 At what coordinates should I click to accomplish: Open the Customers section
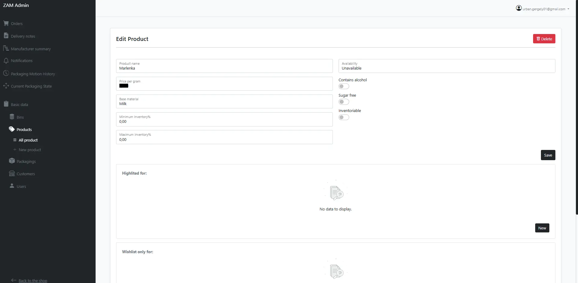[x=26, y=174]
